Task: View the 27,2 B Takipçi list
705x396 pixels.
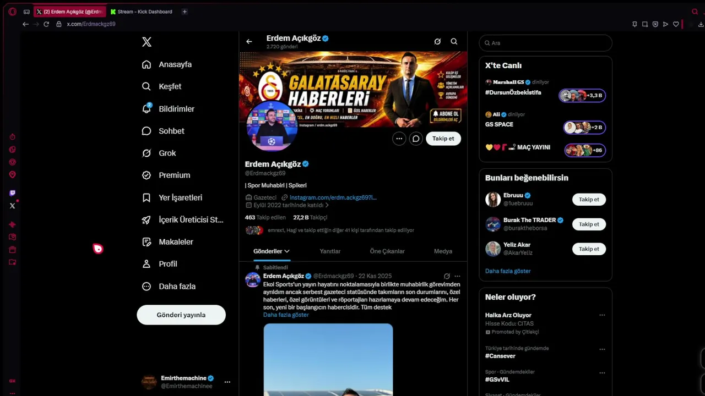Action: coord(310,217)
